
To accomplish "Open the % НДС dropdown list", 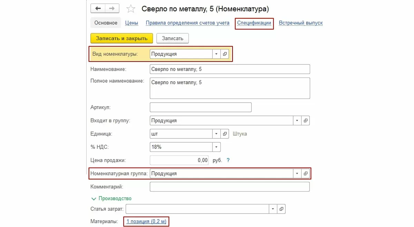I will (216, 147).
